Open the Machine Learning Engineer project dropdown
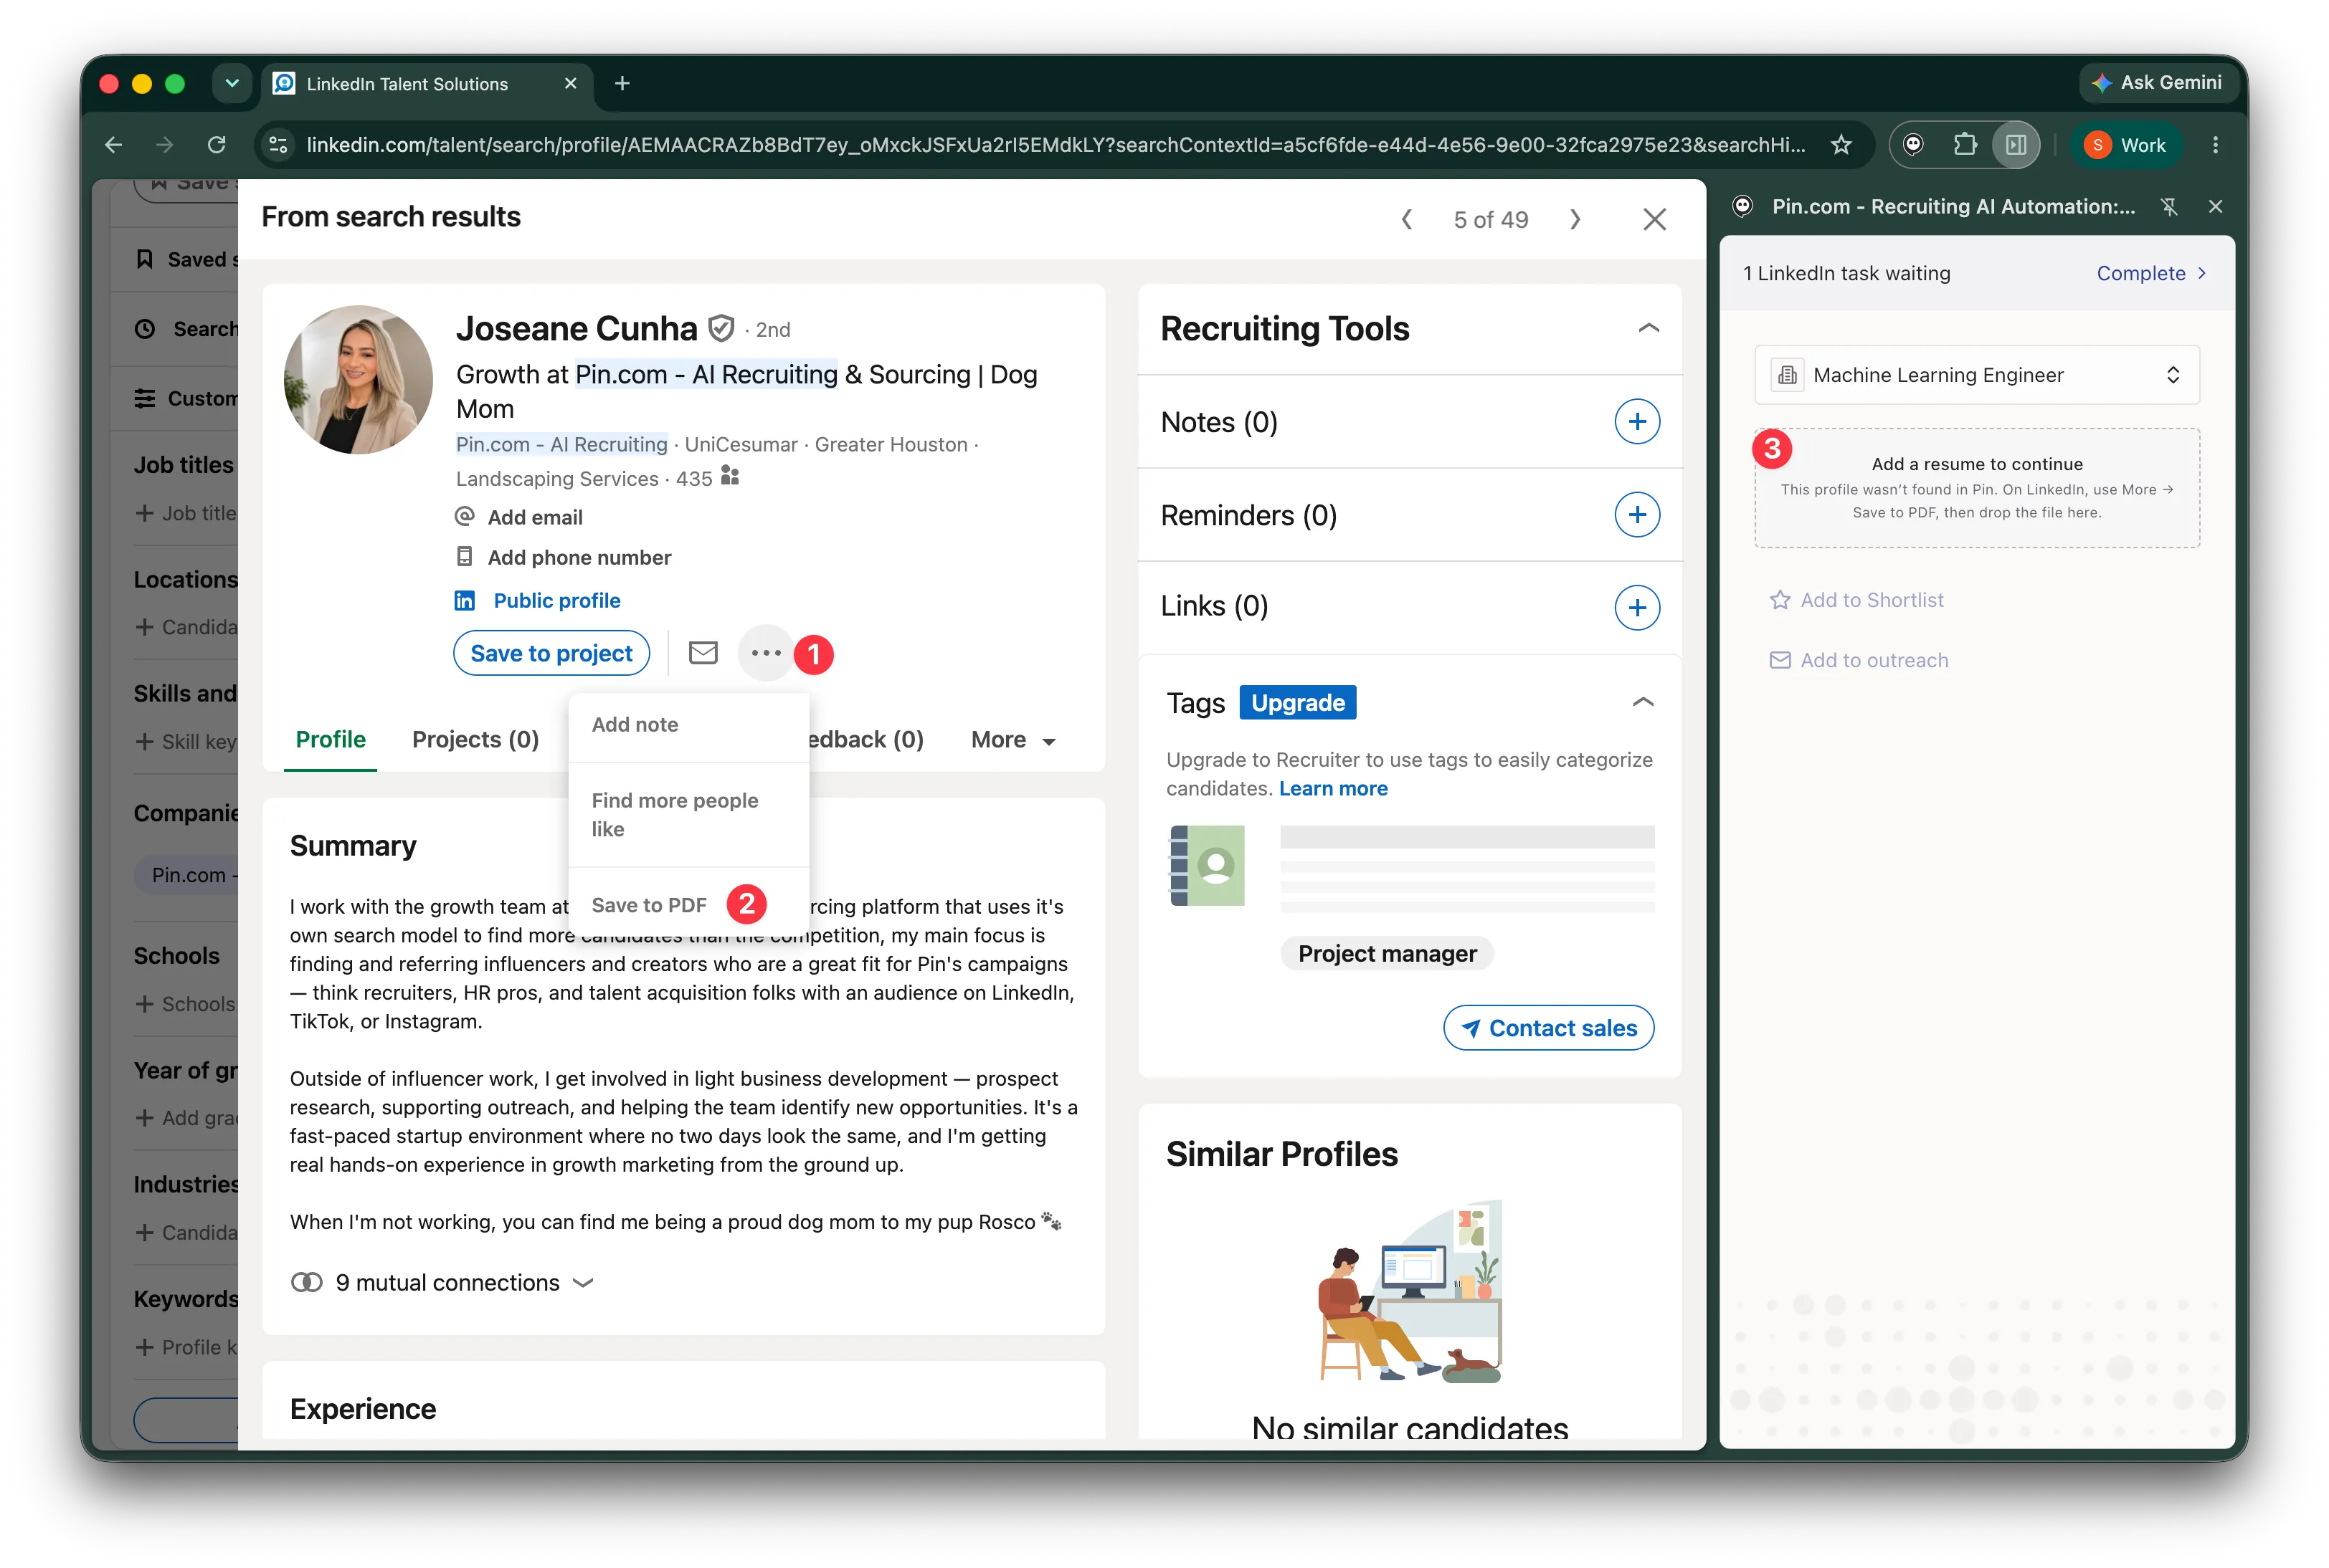Screen dimensions: 2329x1568 coord(1975,375)
